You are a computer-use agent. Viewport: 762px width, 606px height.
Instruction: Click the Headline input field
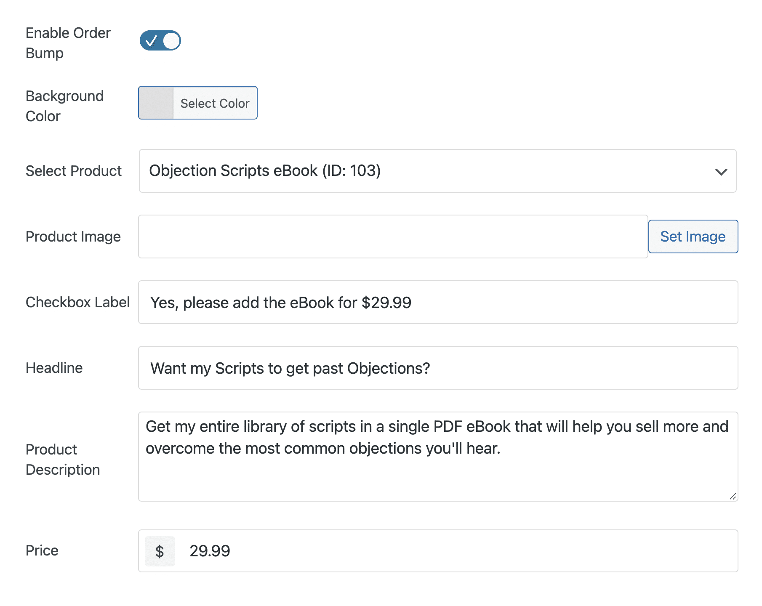pos(438,368)
